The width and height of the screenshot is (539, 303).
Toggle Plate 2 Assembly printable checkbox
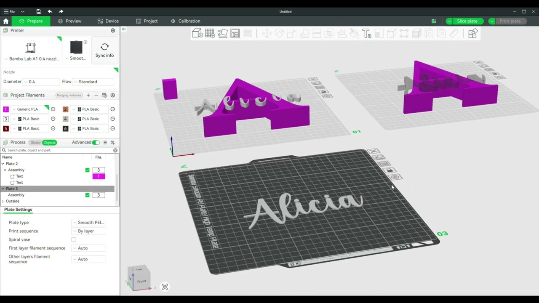pos(87,170)
